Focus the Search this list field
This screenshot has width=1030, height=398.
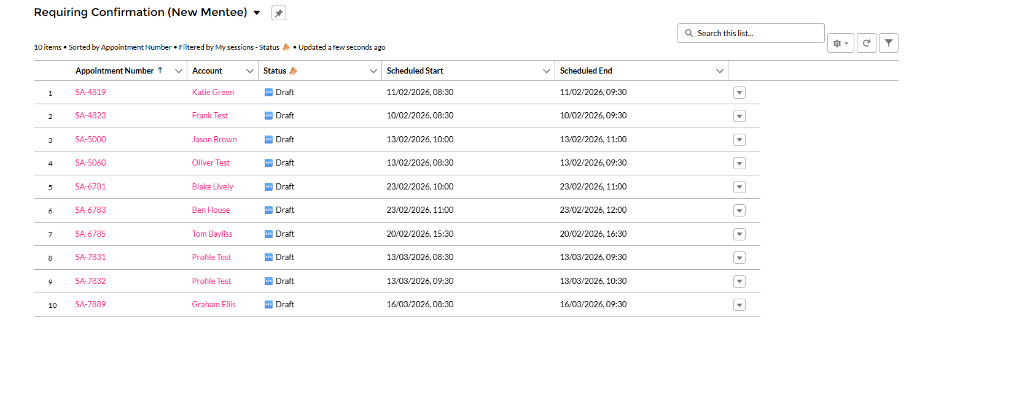(x=751, y=33)
